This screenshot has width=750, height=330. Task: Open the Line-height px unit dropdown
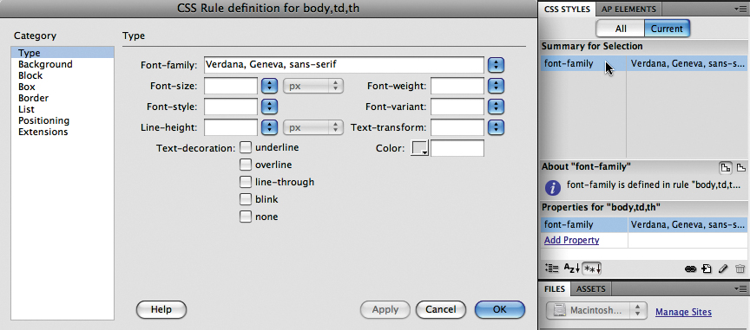313,127
